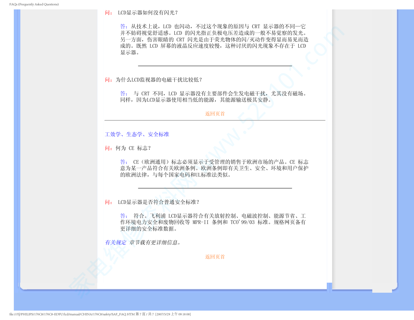The image size is (414, 320).
Task: Open the 有关规定 link
Action: pyautogui.click(x=115, y=243)
